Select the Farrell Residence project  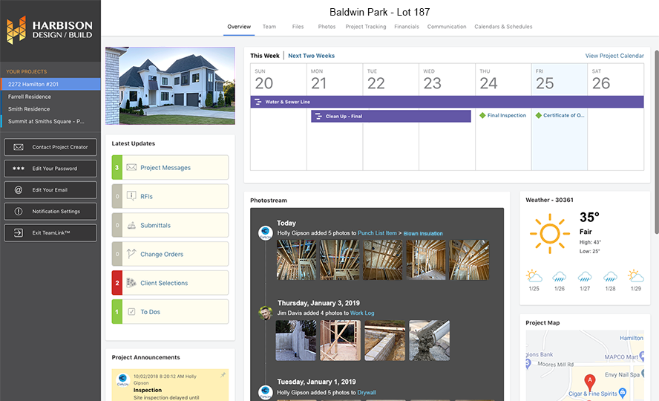coord(30,97)
